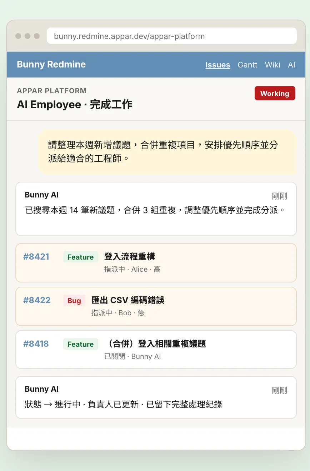Click the browser URL address bar

(x=172, y=36)
